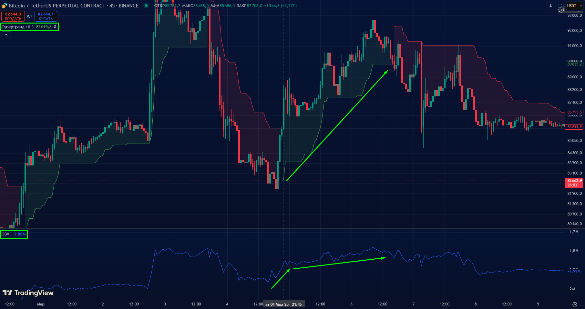Click the plus crosshair icon on price scale
The width and height of the screenshot is (585, 309).
pyautogui.click(x=561, y=10)
